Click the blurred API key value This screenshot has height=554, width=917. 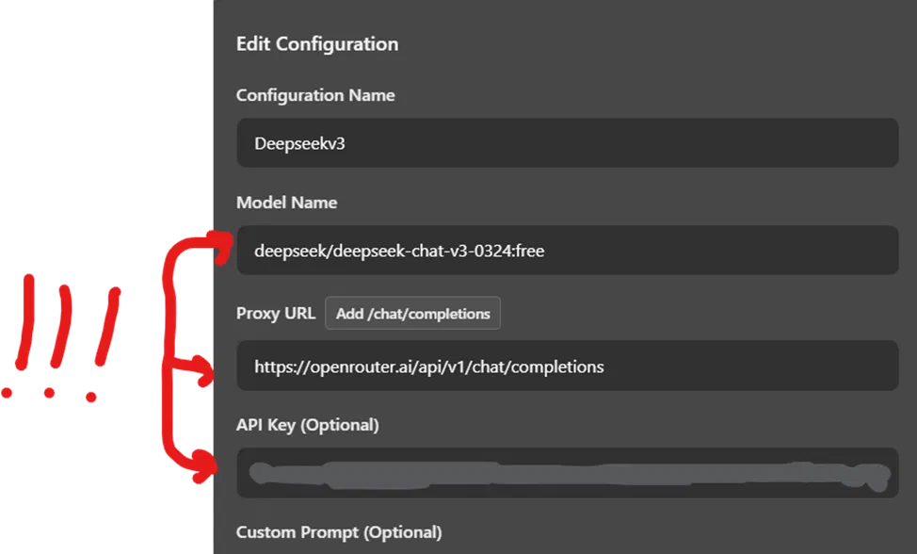tap(565, 474)
